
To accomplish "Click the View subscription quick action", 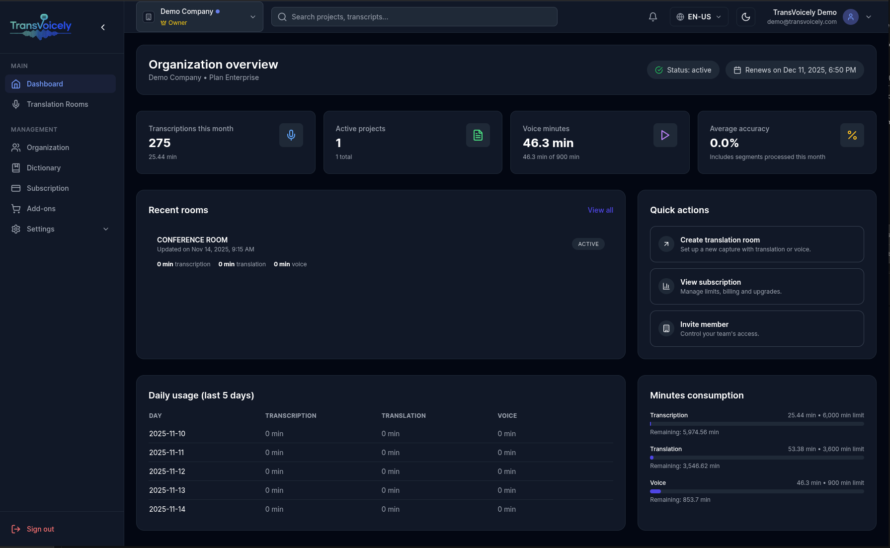I will click(x=757, y=287).
